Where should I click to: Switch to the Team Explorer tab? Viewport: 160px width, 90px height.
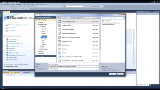(x=154, y=85)
